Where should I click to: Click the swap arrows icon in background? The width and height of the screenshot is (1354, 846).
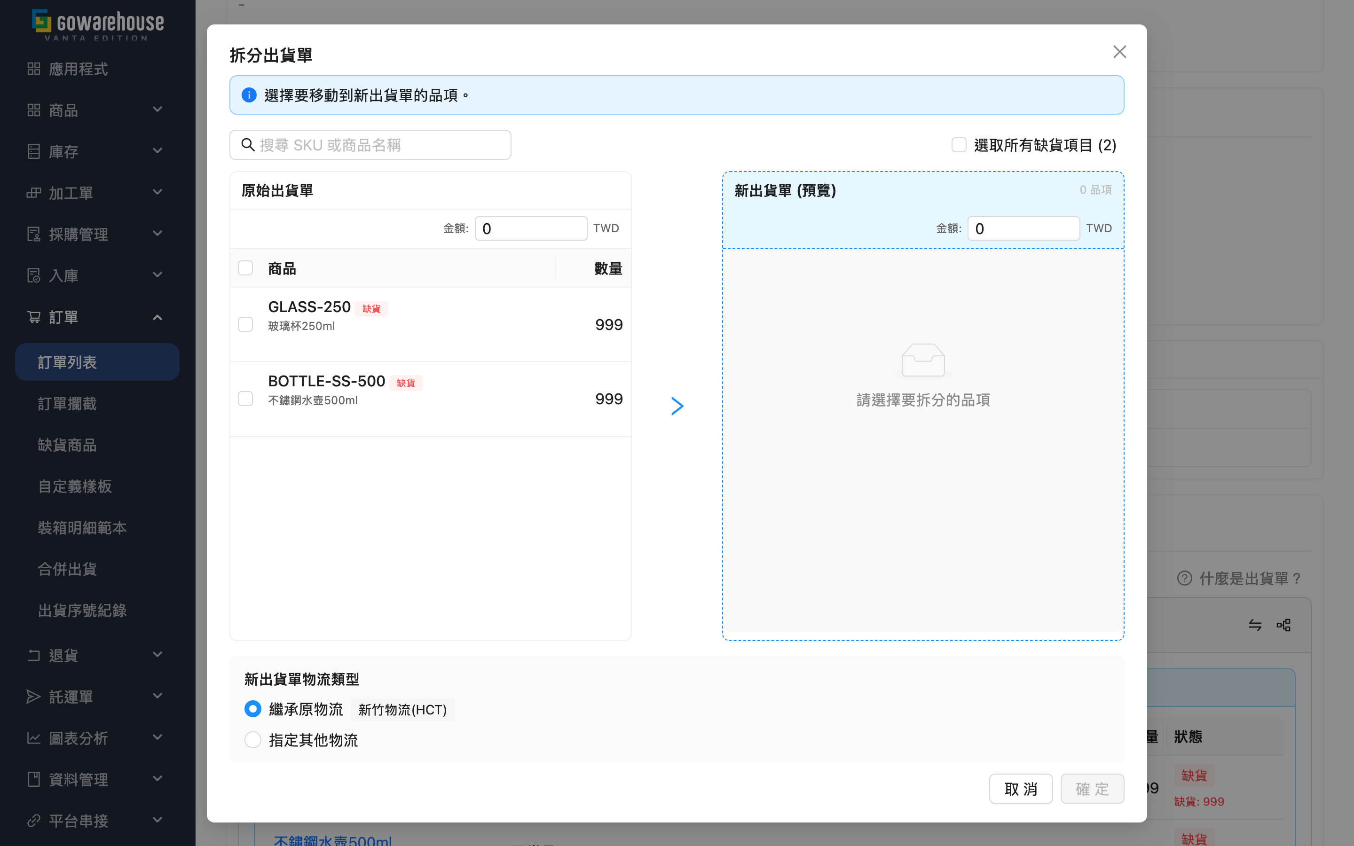[1255, 625]
